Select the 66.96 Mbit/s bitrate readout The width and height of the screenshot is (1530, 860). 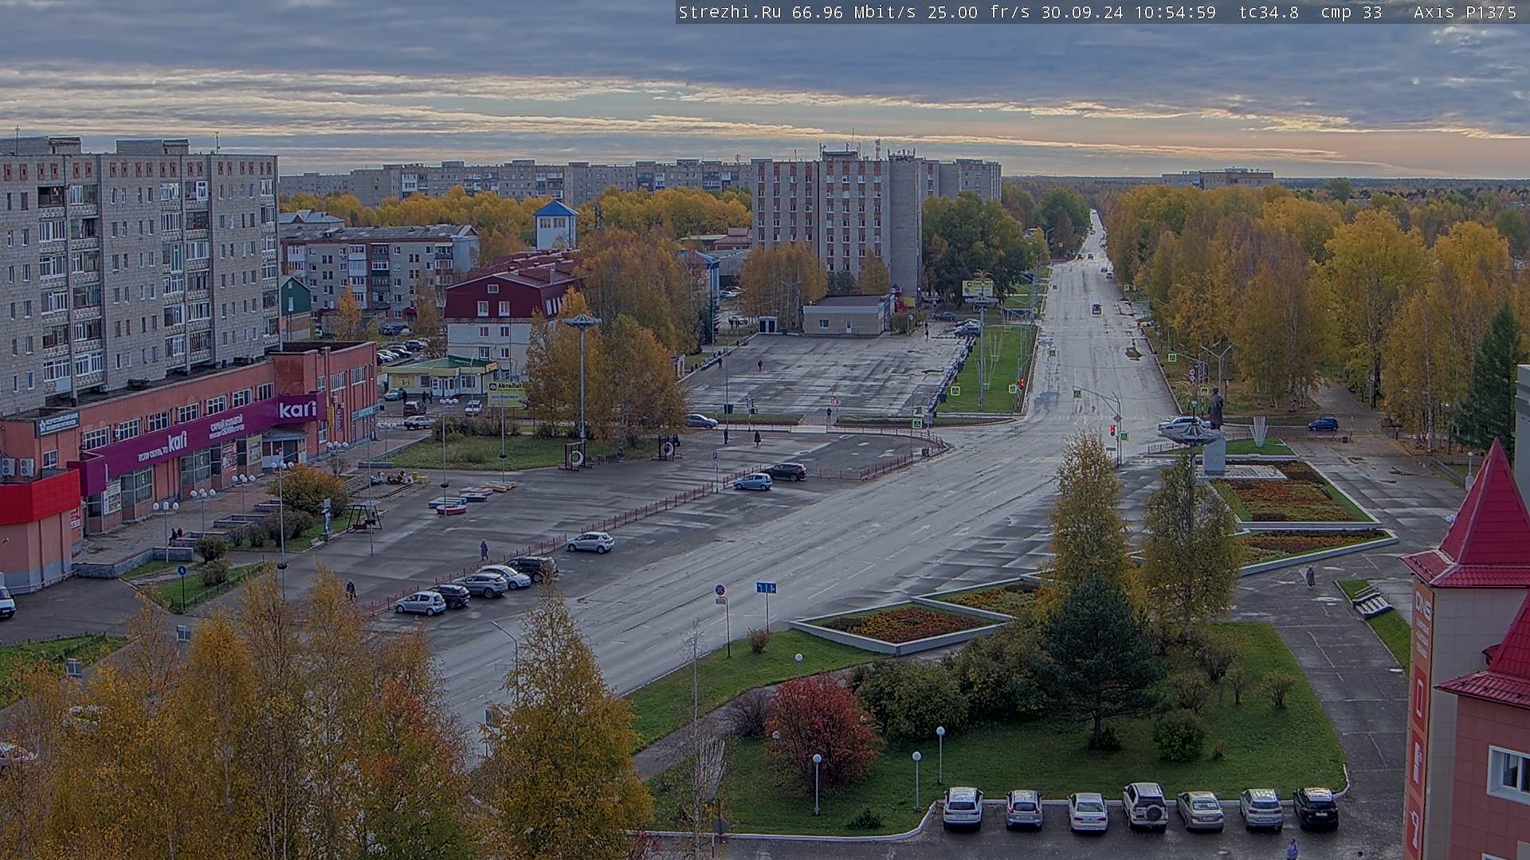click(855, 12)
